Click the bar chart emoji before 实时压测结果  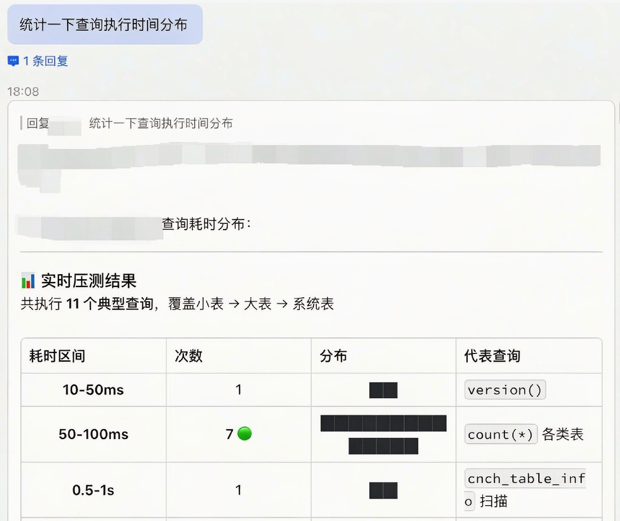point(28,281)
